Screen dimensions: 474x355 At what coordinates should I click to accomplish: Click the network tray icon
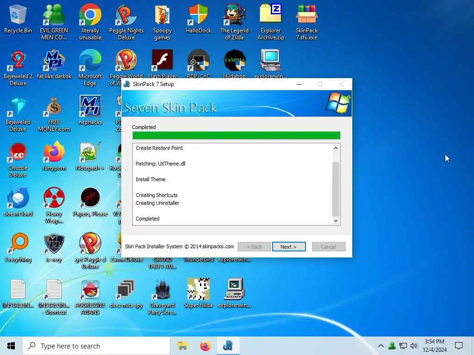click(403, 346)
